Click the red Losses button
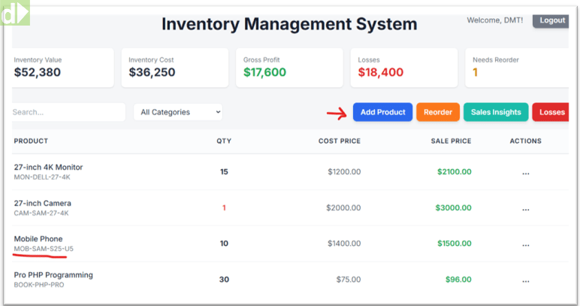580x306 pixels. click(551, 112)
